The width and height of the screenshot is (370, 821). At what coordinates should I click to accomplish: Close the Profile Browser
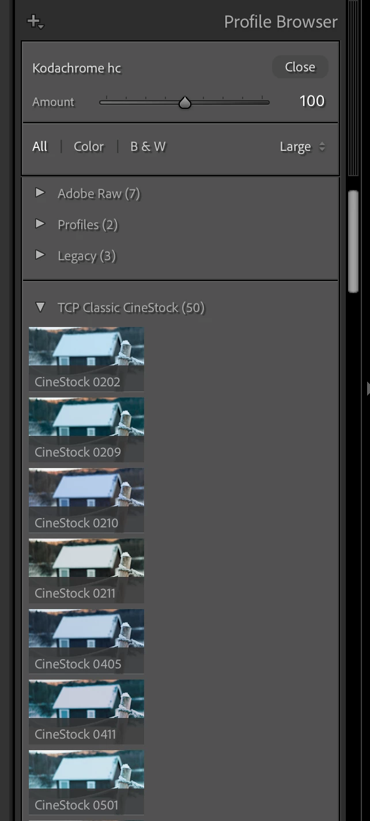click(300, 67)
